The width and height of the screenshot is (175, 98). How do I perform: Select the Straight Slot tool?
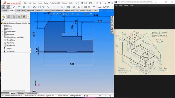[24, 7]
